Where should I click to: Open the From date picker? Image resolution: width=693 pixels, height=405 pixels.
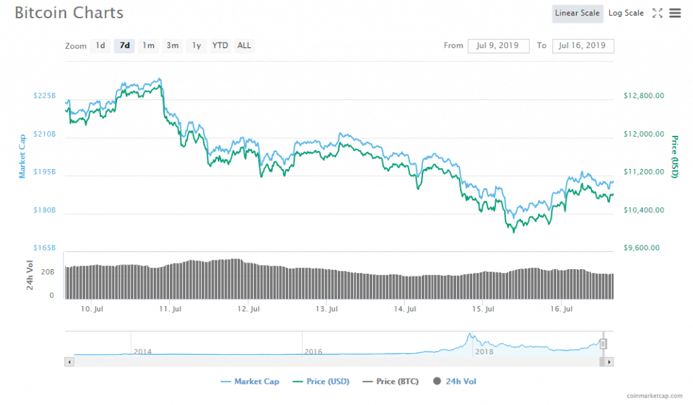pos(499,45)
